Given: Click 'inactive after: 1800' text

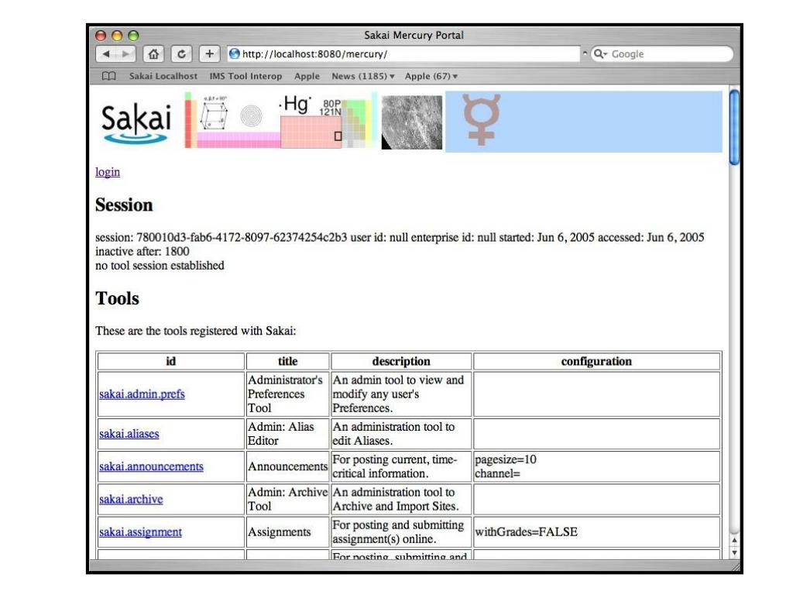Looking at the screenshot, I should point(142,252).
